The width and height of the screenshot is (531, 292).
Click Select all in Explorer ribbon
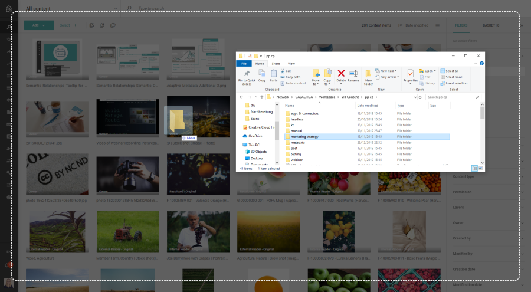tap(450, 71)
